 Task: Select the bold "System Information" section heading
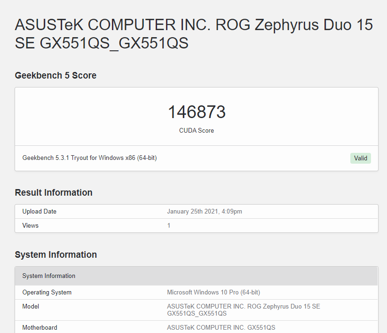56,254
